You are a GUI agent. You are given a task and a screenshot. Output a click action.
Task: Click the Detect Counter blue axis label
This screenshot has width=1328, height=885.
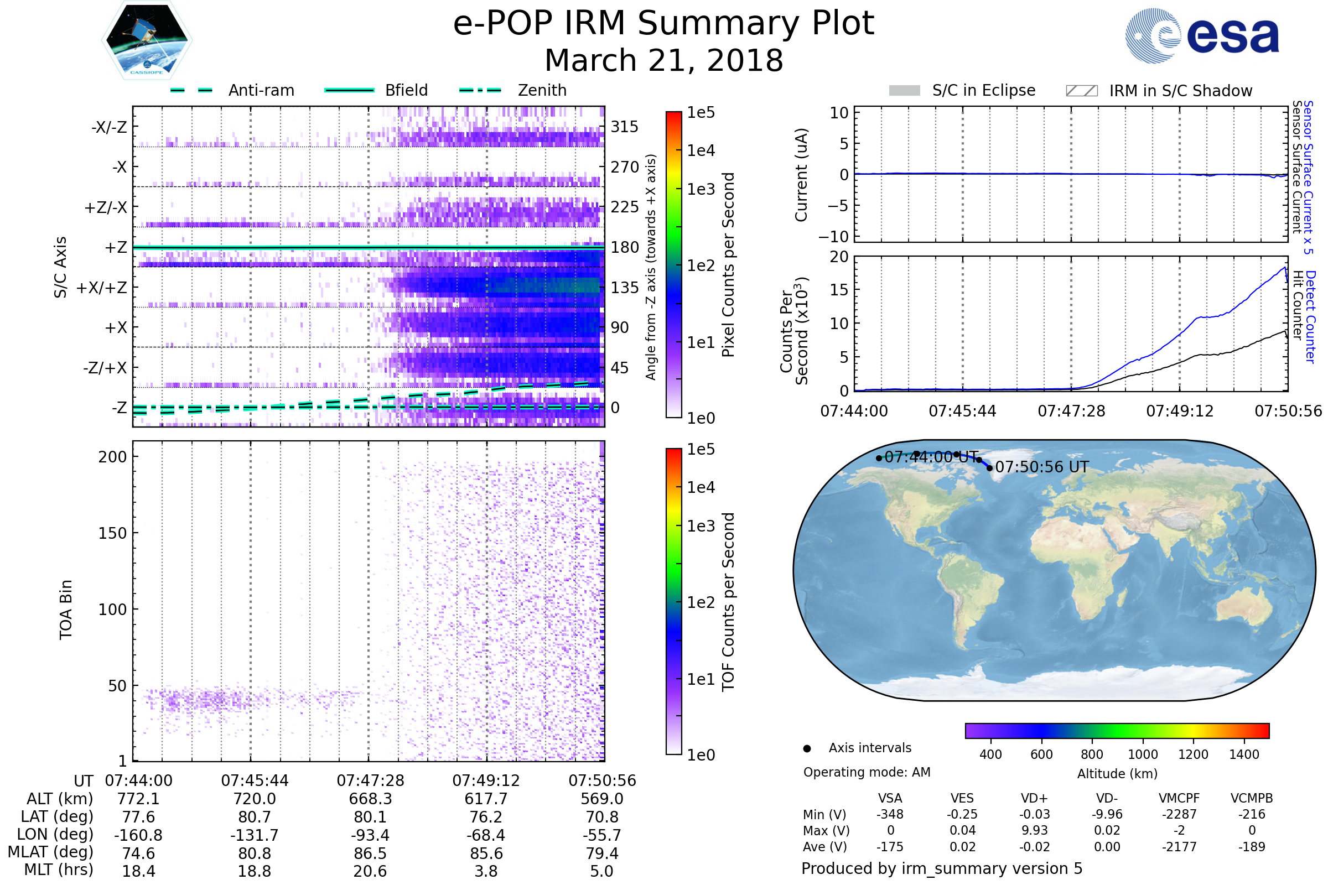[1310, 316]
